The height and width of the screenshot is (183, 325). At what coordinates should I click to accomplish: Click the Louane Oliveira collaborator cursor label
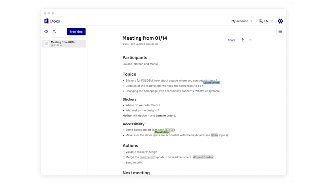pyautogui.click(x=211, y=83)
